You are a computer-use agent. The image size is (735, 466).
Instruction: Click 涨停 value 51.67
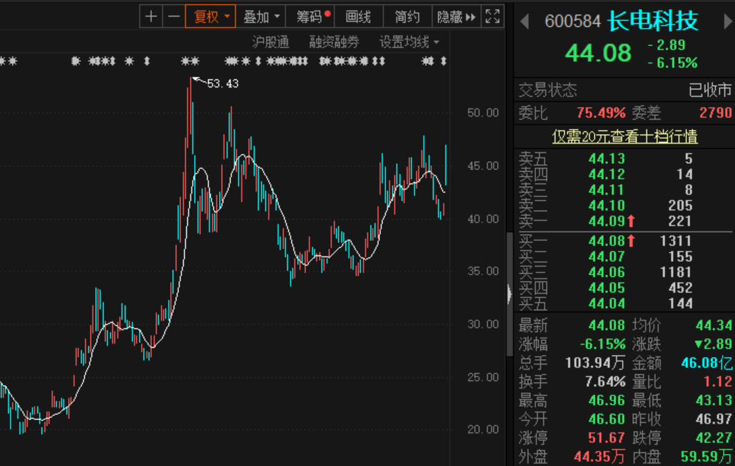[607, 438]
